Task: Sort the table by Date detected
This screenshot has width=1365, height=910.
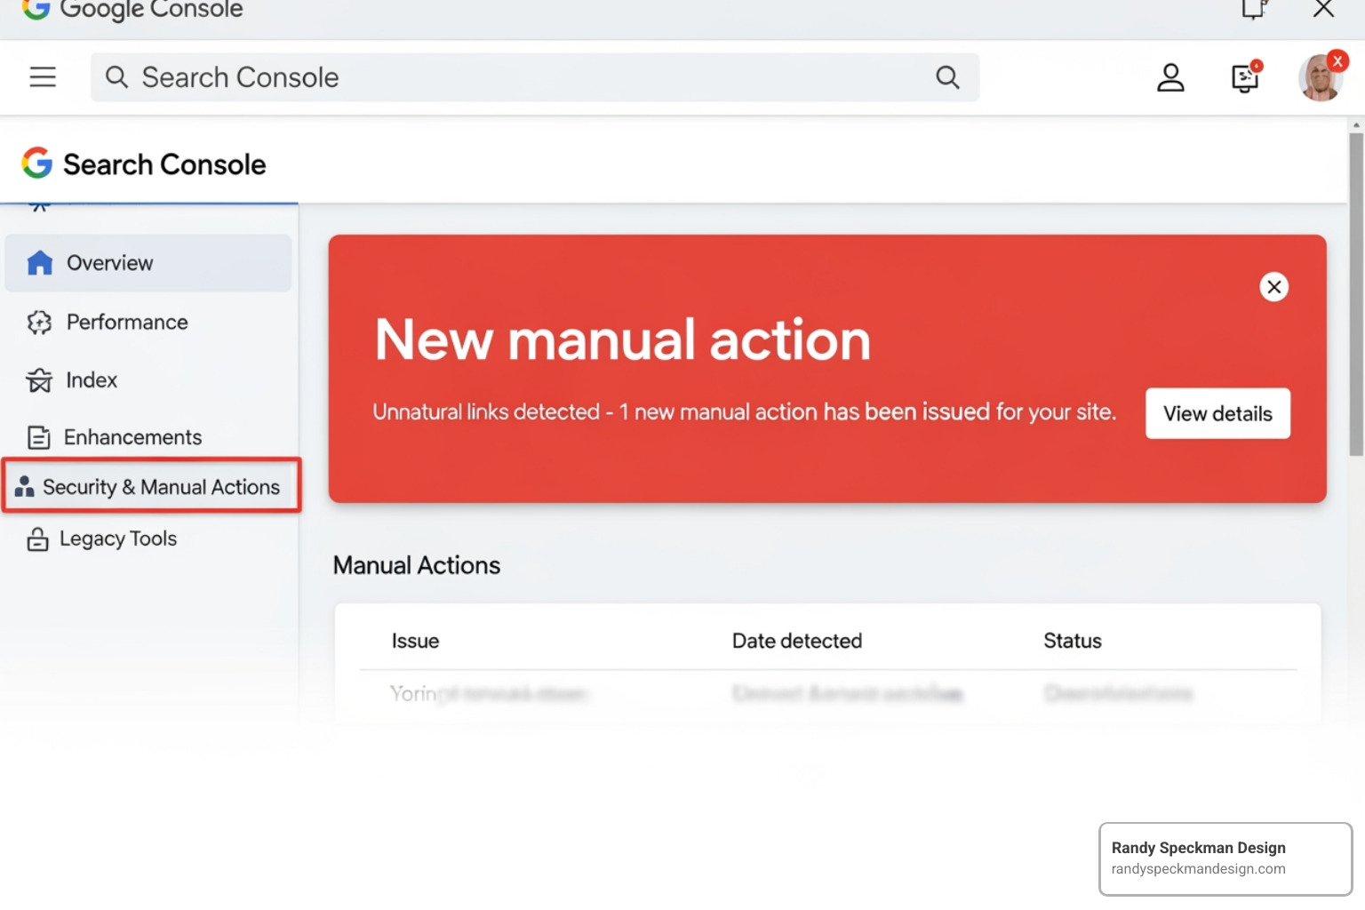Action: tap(796, 640)
